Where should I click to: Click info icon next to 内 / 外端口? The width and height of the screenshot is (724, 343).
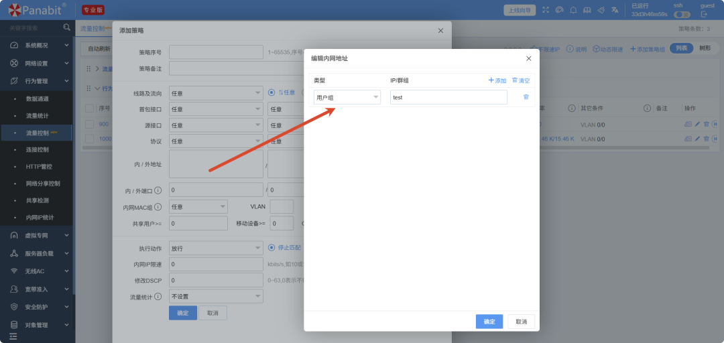158,190
